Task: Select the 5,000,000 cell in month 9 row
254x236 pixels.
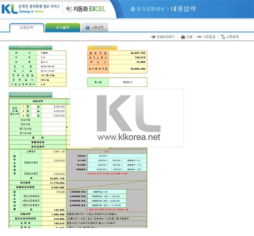Action: tap(54, 116)
